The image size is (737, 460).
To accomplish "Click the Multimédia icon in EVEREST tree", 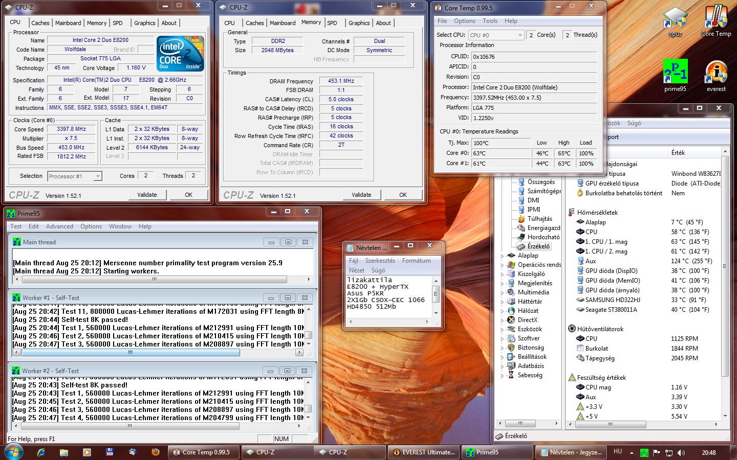I will pyautogui.click(x=511, y=292).
